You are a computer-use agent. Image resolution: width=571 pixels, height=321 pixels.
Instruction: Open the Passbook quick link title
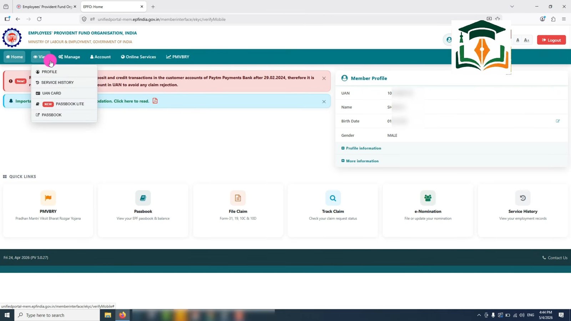tap(143, 212)
